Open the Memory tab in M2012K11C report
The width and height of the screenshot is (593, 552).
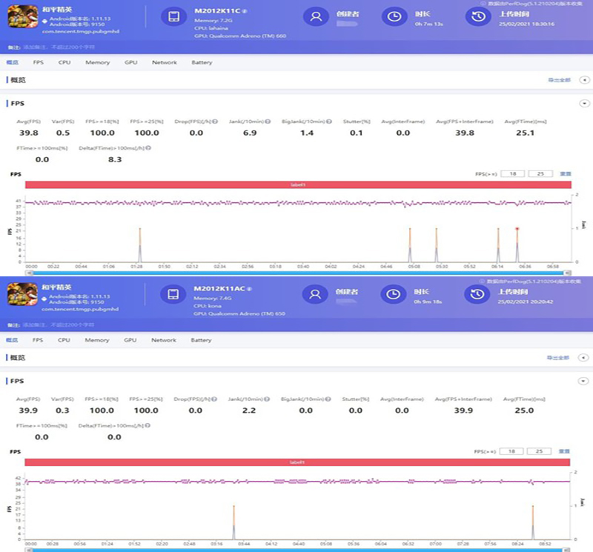point(98,62)
